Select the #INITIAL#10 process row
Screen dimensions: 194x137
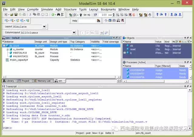[61, 53]
